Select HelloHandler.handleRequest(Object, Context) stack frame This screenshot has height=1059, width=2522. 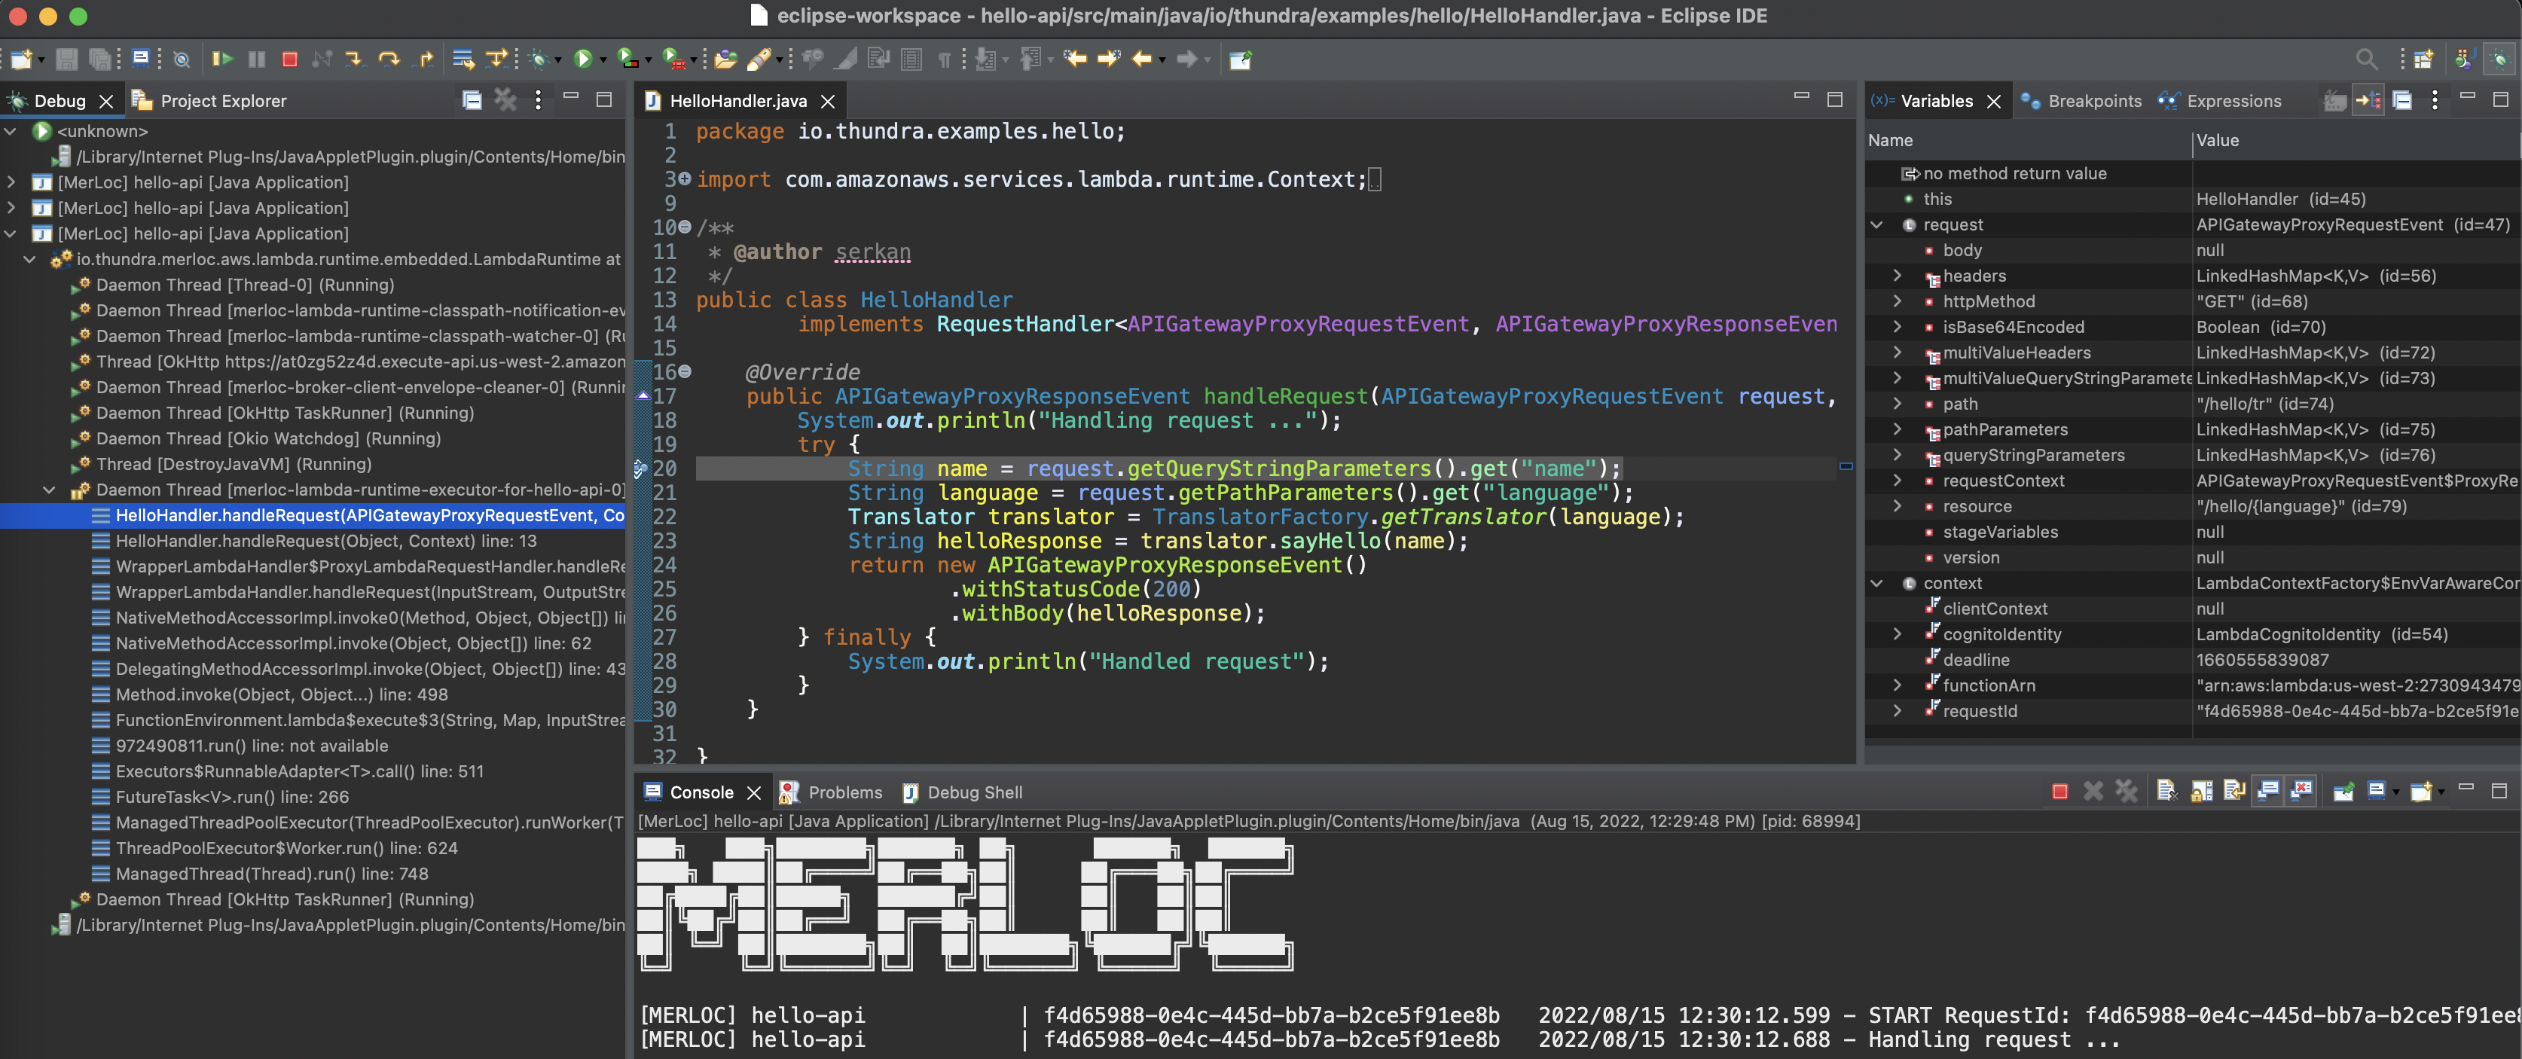pyautogui.click(x=325, y=542)
